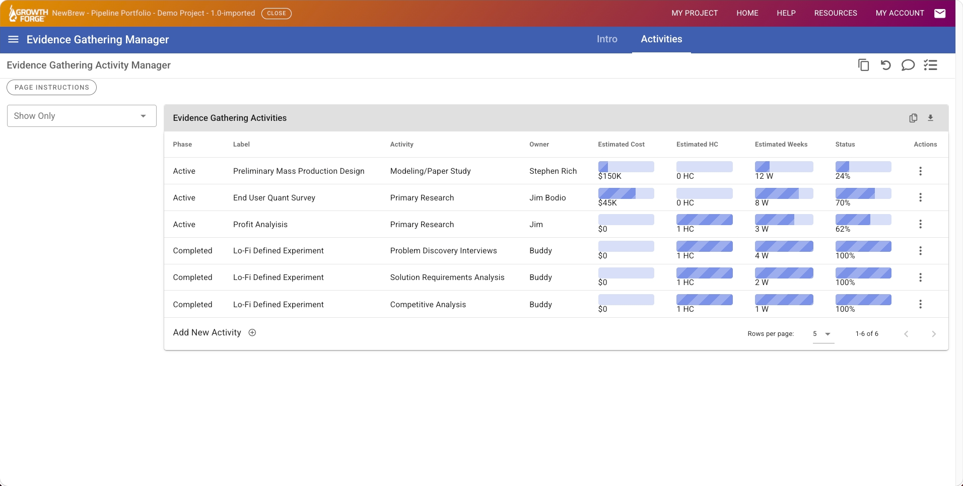This screenshot has height=486, width=963.
Task: Click the Growth Forge logo
Action: pos(28,14)
